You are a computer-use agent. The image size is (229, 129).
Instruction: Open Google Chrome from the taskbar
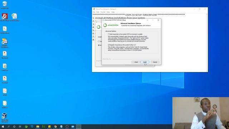click(55, 126)
